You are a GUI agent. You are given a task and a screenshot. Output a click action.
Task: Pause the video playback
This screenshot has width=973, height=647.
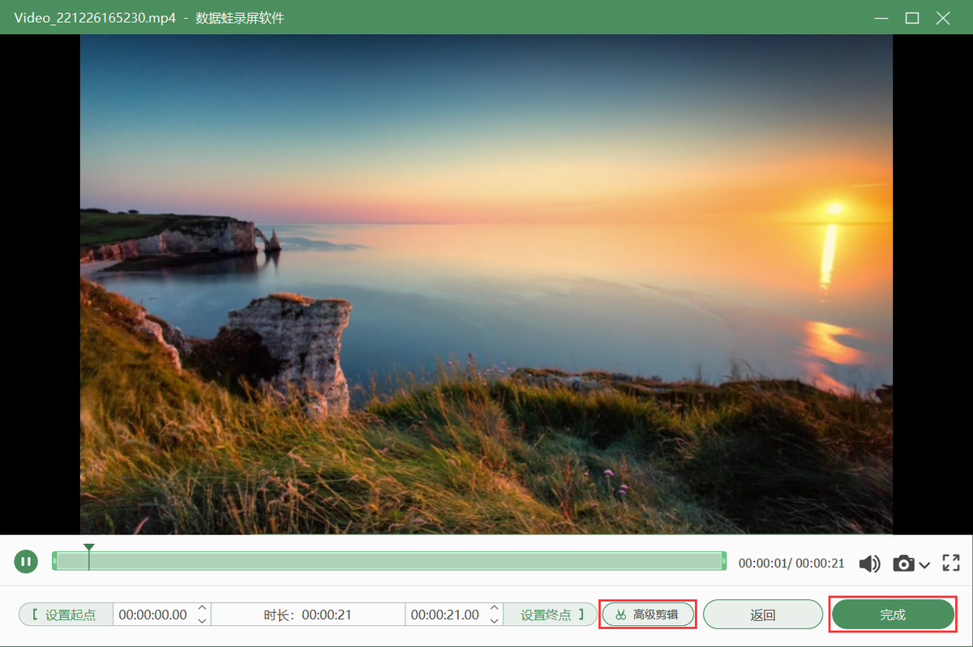point(26,561)
